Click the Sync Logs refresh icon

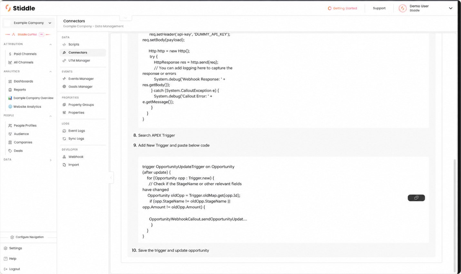64,139
